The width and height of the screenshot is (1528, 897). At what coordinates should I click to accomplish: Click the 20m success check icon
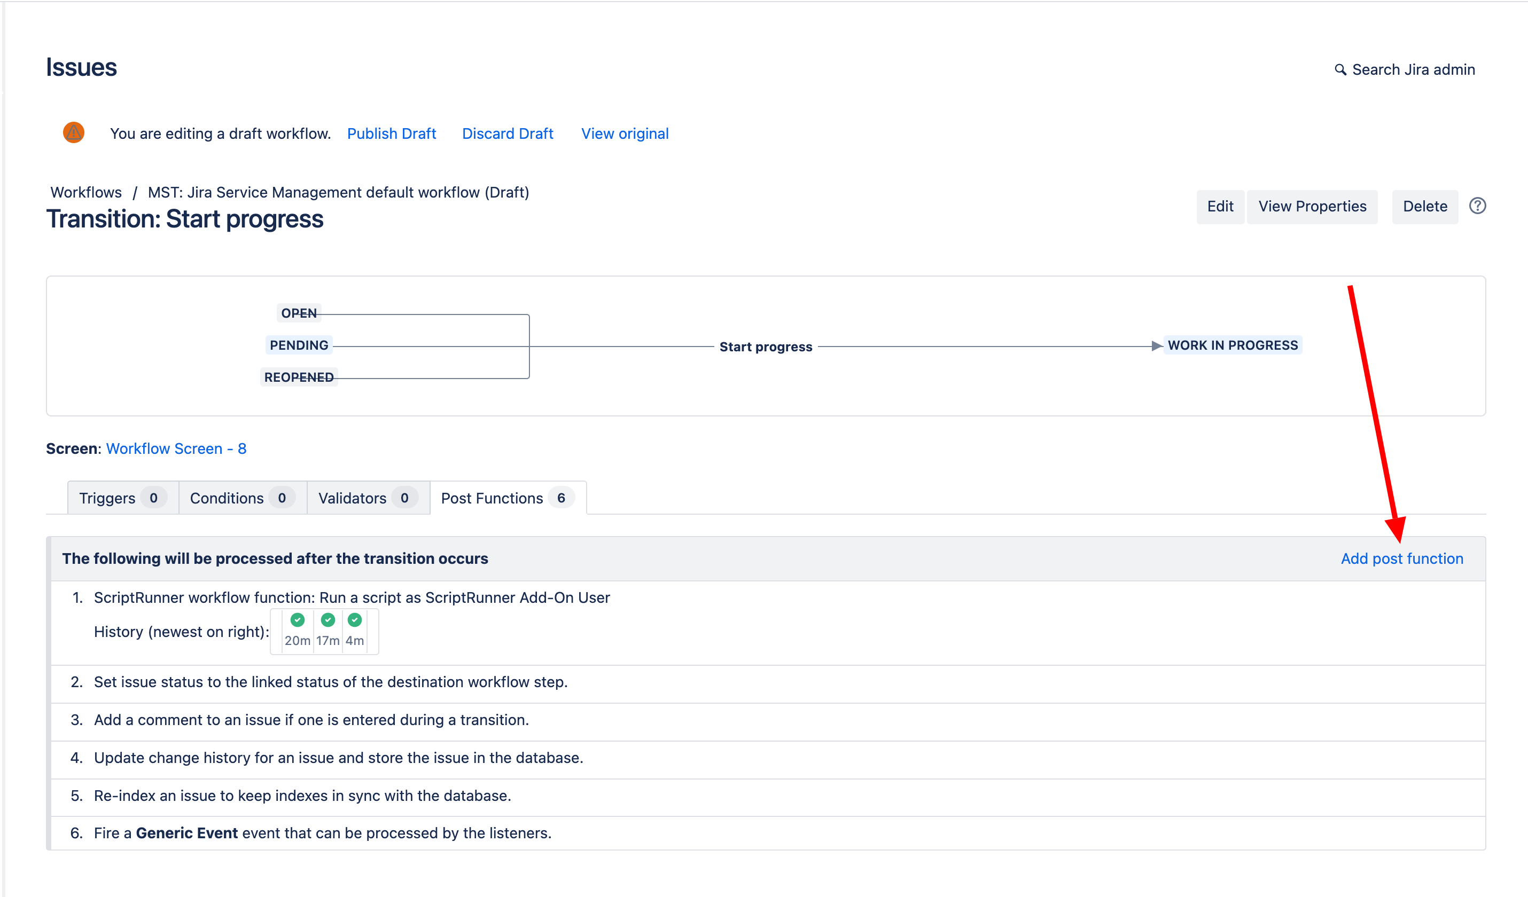(x=297, y=619)
